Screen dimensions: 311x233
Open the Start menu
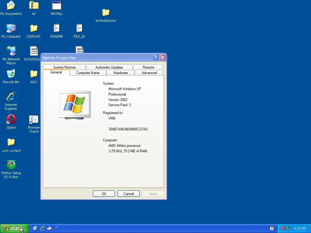click(15, 229)
